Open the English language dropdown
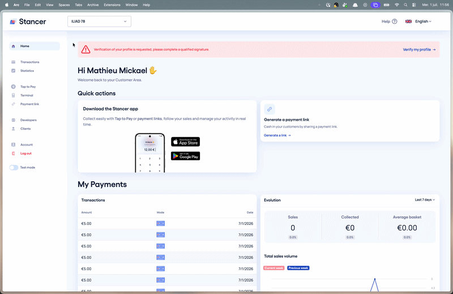 423,22
